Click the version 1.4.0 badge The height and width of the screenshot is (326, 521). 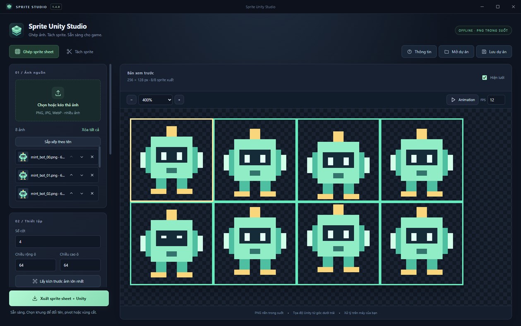pyautogui.click(x=56, y=7)
